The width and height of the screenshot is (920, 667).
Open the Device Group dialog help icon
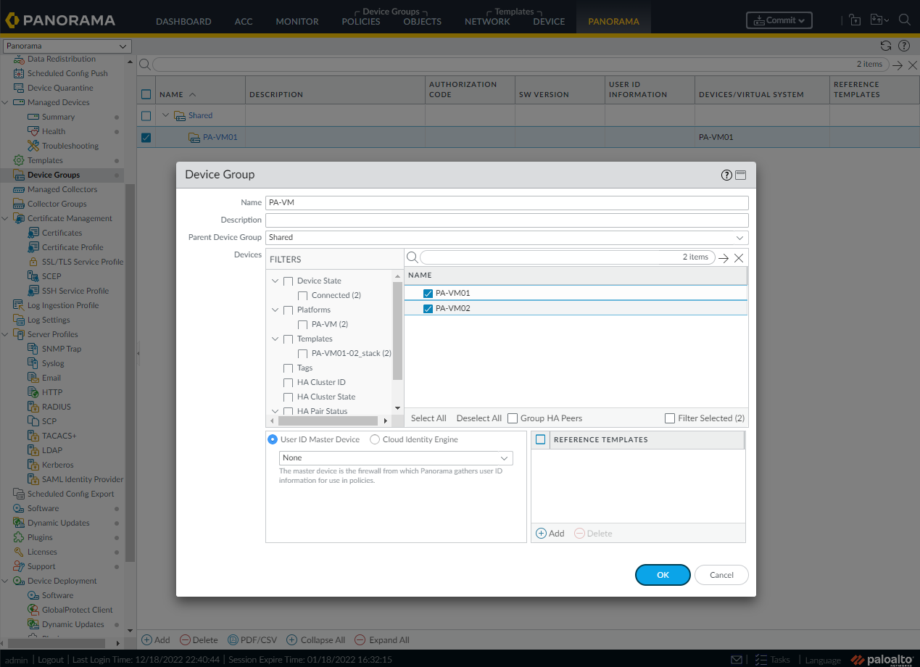tap(726, 175)
